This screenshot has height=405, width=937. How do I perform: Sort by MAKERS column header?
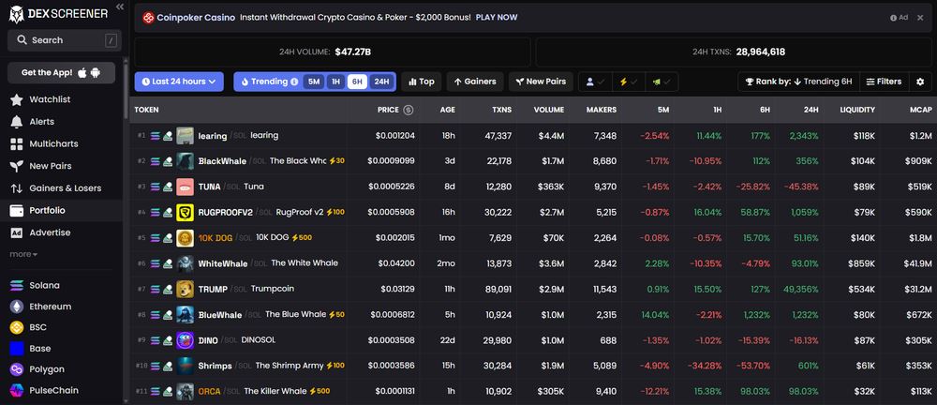coord(602,110)
